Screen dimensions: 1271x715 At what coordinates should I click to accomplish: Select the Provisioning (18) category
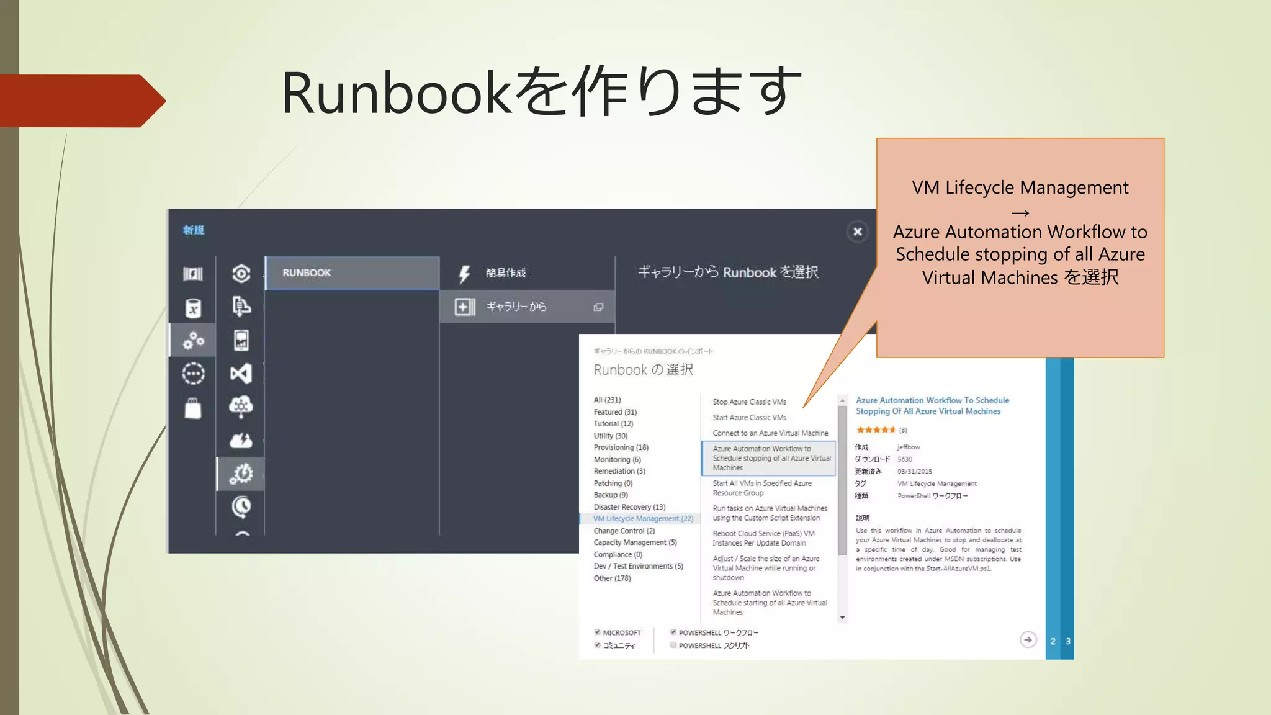pyautogui.click(x=621, y=447)
